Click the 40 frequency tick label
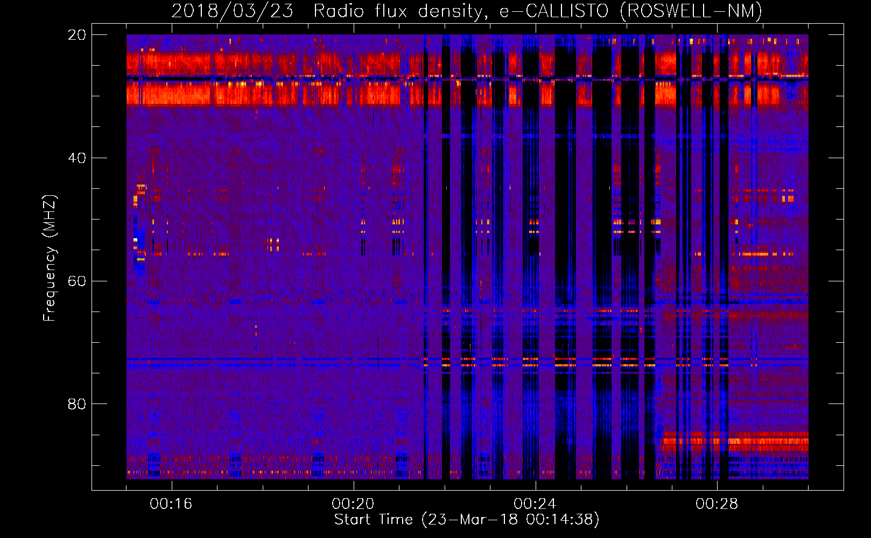Screen dimensions: 871x538 click(77, 158)
